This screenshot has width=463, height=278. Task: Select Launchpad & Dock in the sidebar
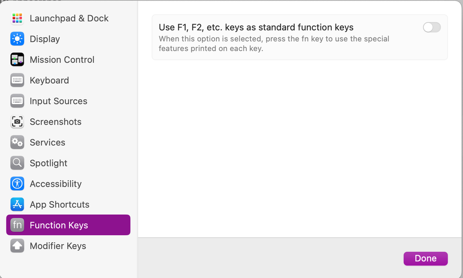click(69, 19)
